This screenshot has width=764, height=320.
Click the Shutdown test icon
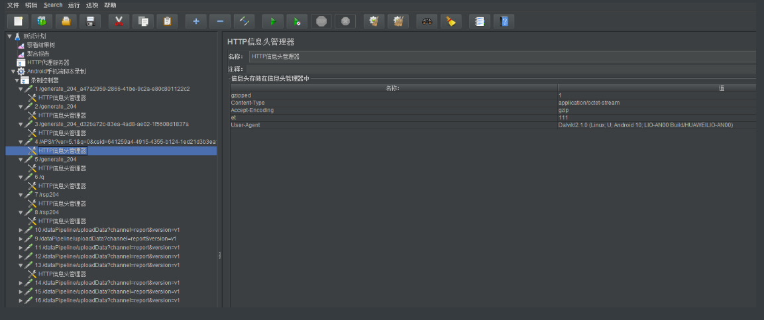pos(345,21)
